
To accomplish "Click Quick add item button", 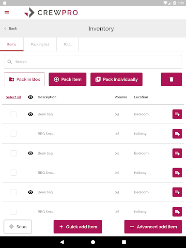I will click(78, 227).
